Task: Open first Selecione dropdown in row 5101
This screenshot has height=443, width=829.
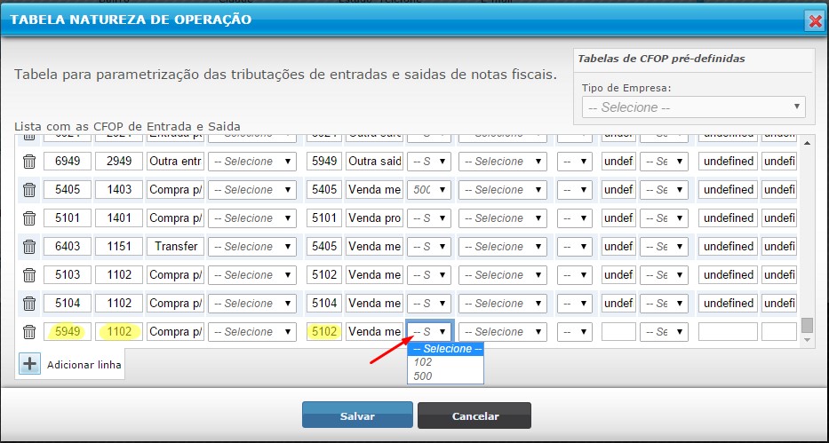Action: 251,218
